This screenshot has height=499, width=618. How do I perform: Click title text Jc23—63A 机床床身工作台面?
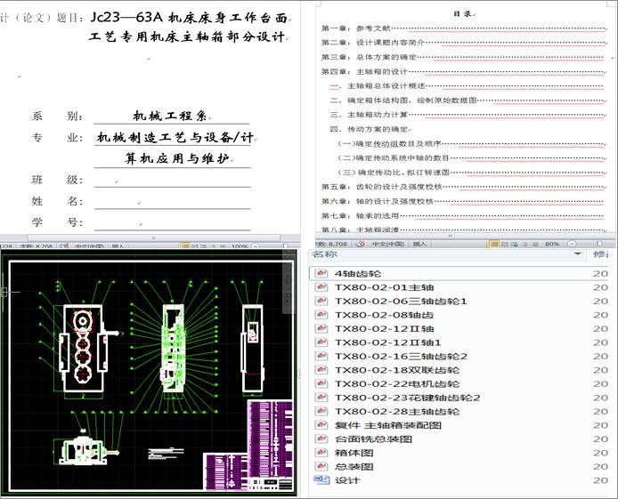point(189,17)
